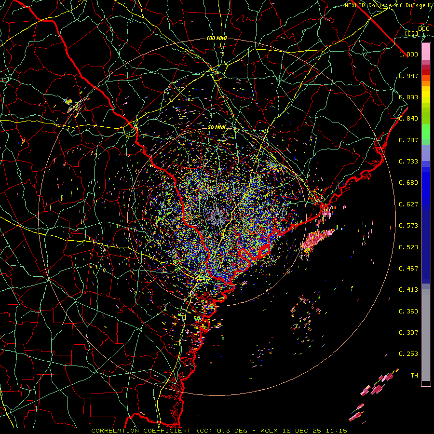Click the 100 NMI range ring label
This screenshot has height=434, width=434.
click(x=217, y=38)
